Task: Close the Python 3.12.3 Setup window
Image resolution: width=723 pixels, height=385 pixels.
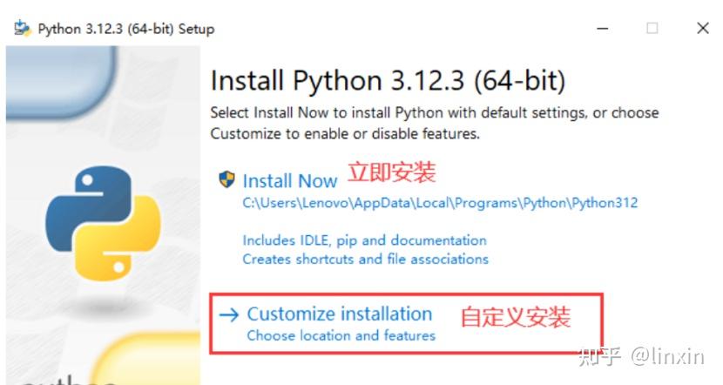Action: (x=703, y=28)
